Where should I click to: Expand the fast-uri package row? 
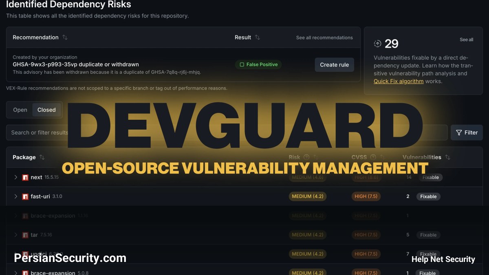coord(15,196)
